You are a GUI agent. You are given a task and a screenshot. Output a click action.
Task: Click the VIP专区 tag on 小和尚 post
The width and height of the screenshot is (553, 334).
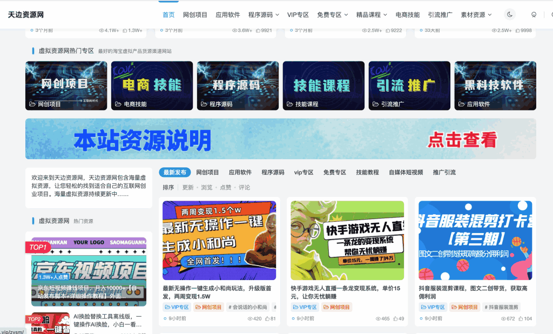pos(177,308)
